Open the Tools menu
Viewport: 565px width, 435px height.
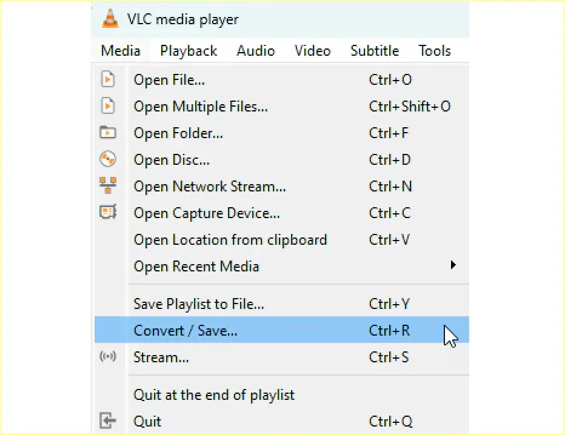click(x=434, y=51)
